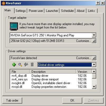Click the magnifying glass search icon

coord(20,65)
